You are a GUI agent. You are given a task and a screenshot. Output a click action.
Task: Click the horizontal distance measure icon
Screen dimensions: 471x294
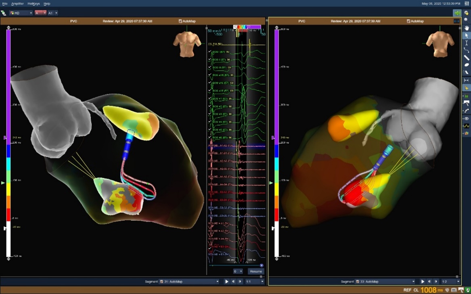tap(467, 81)
